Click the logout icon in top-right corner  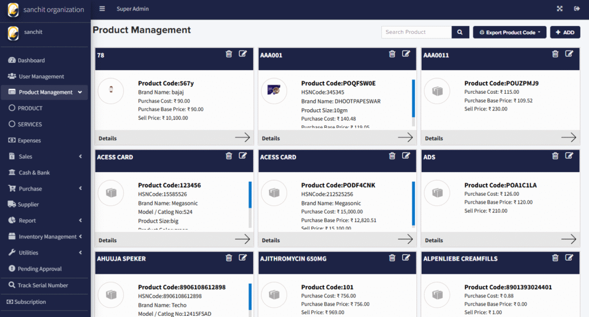tap(577, 9)
